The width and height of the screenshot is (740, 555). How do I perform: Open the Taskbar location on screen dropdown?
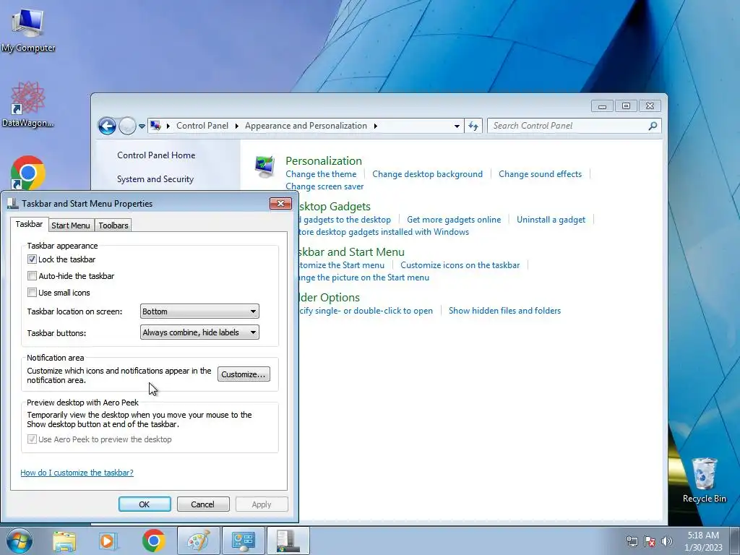tap(199, 311)
